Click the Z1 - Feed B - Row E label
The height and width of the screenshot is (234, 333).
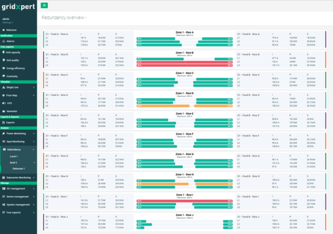pyautogui.click(x=248, y=116)
